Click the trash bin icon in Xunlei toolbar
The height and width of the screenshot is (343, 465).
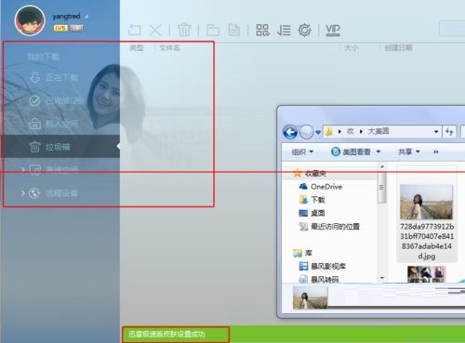click(184, 30)
